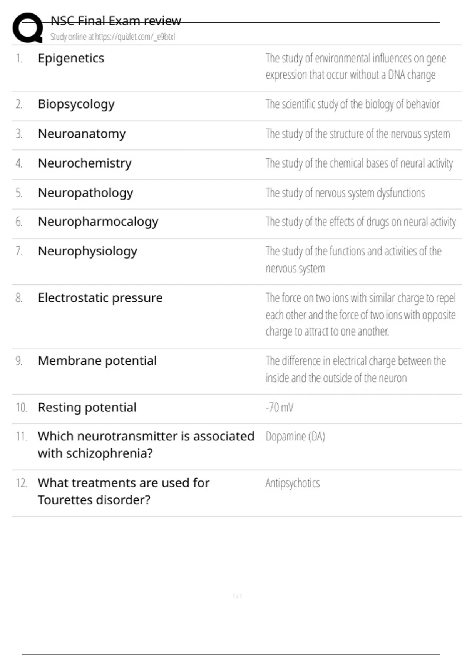Select the Neurophysiology term
This screenshot has height=655, width=462.
(87, 251)
